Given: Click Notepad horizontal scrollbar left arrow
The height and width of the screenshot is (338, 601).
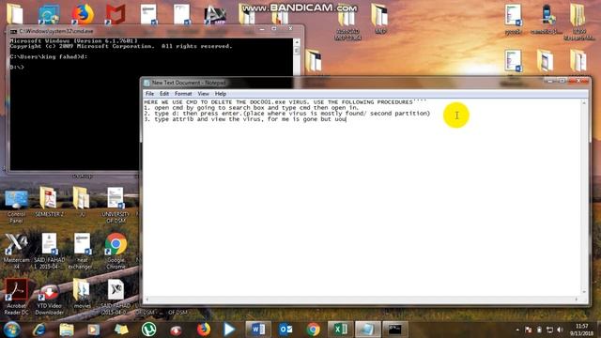Looking at the screenshot, I should tap(146, 299).
